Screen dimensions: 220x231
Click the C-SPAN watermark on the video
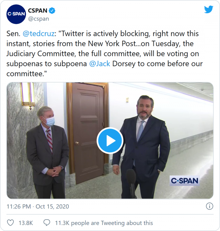coord(184,181)
